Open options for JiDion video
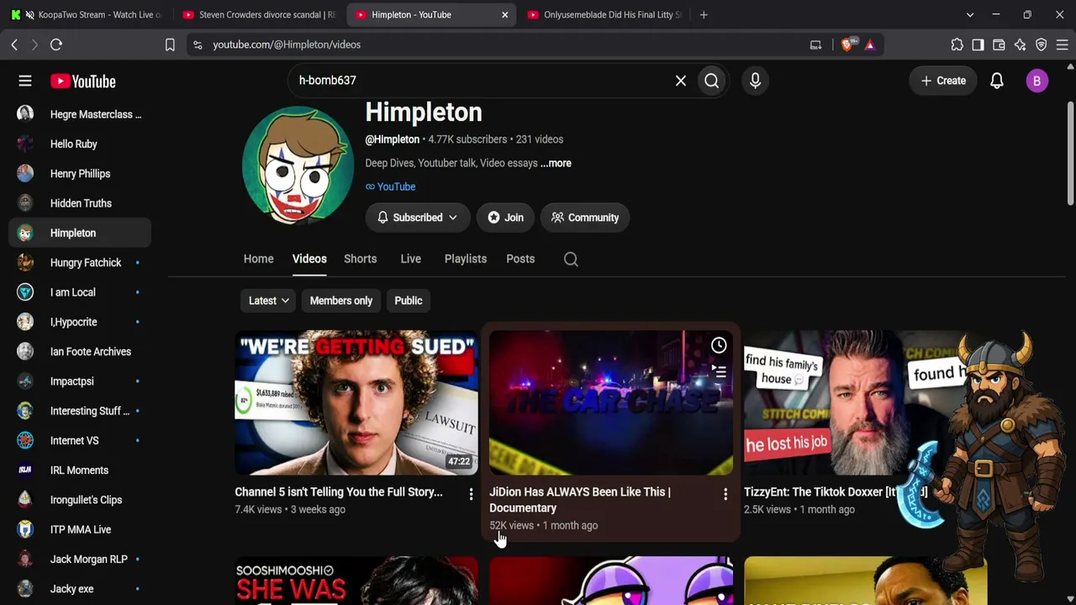This screenshot has width=1076, height=605. click(x=725, y=494)
